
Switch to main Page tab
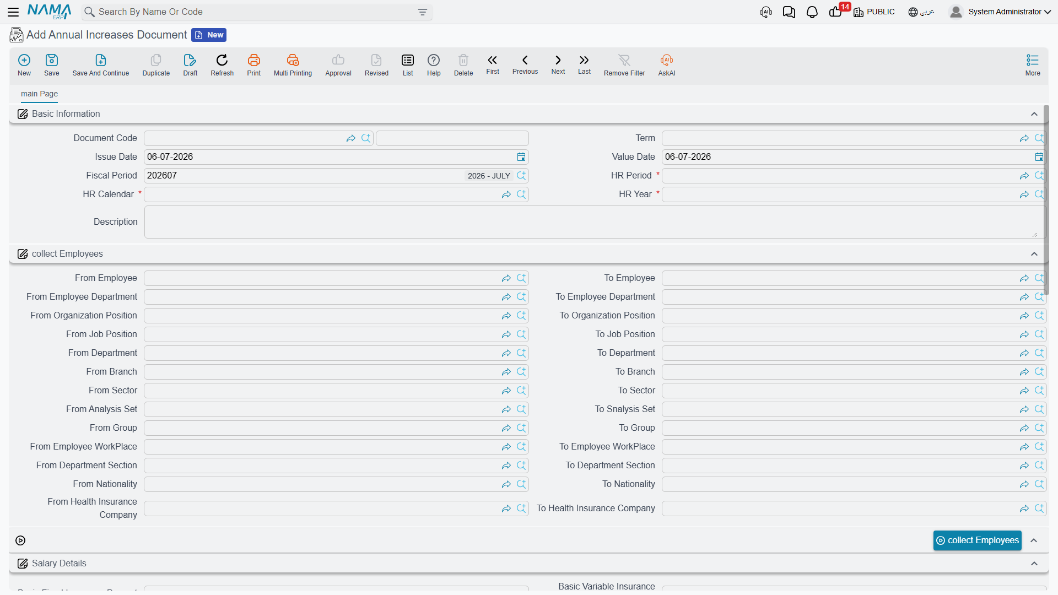coord(39,94)
